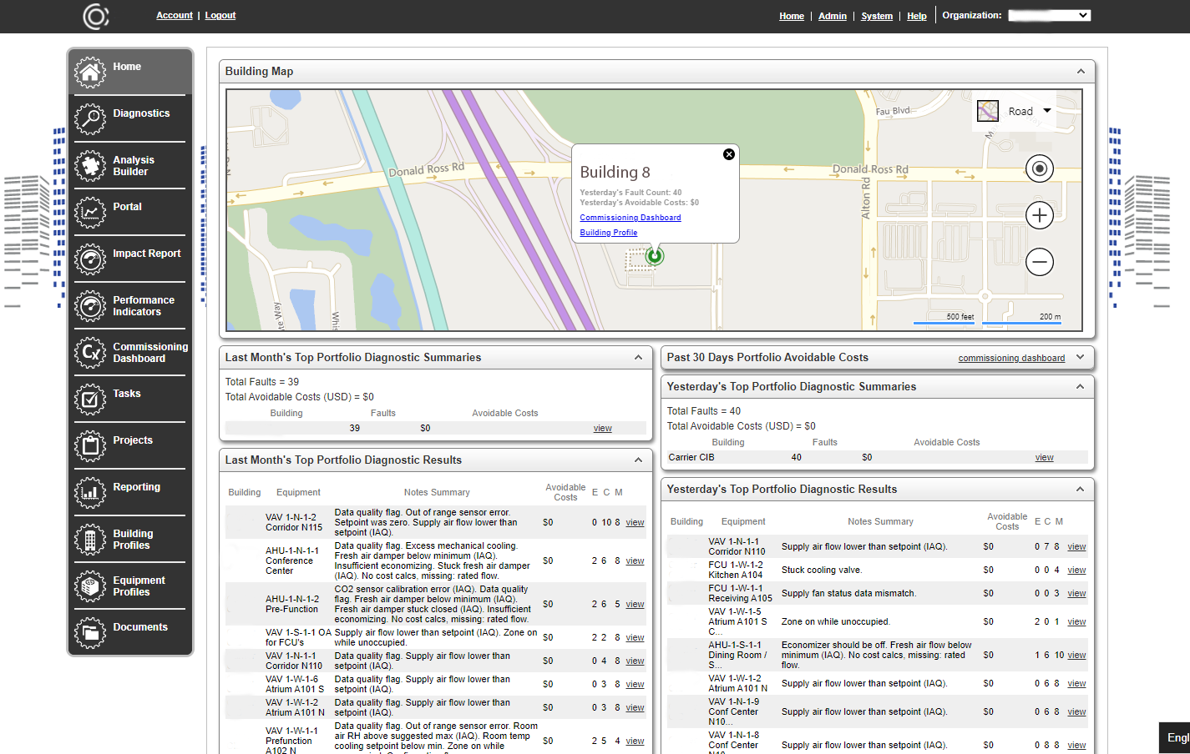Open Documents from the sidebar
The width and height of the screenshot is (1190, 754).
click(x=90, y=632)
